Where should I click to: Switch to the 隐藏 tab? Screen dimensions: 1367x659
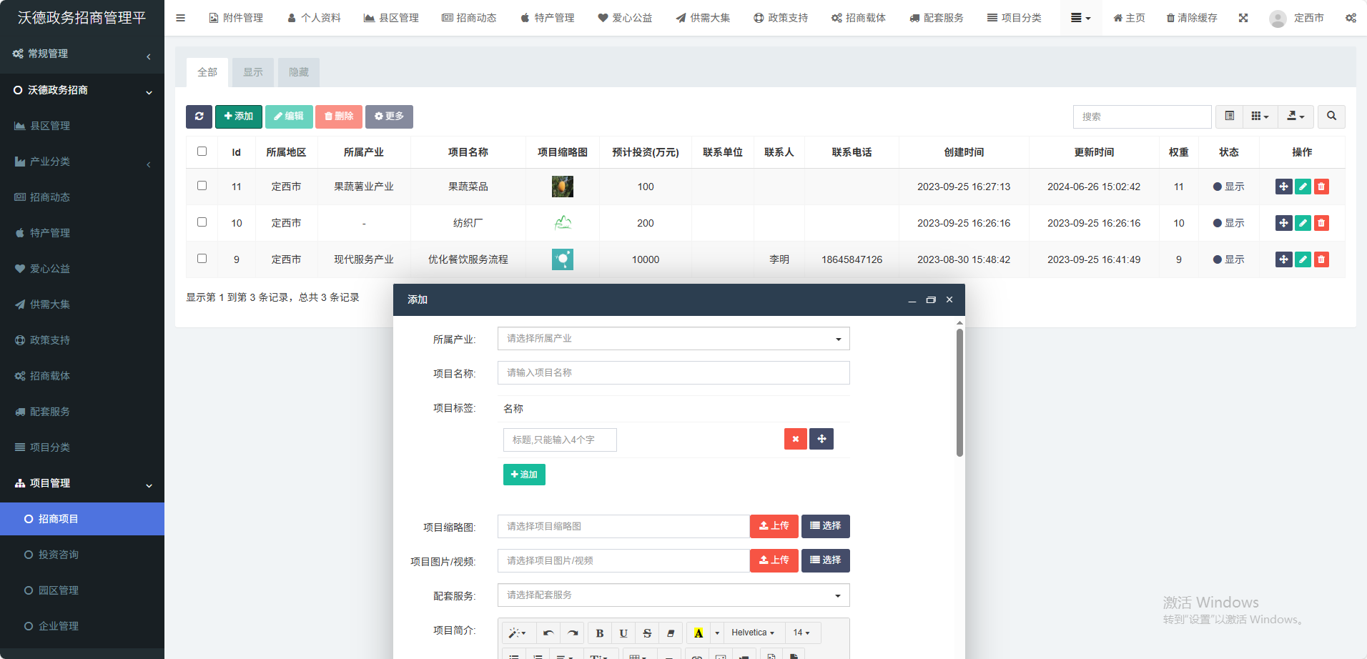point(298,72)
